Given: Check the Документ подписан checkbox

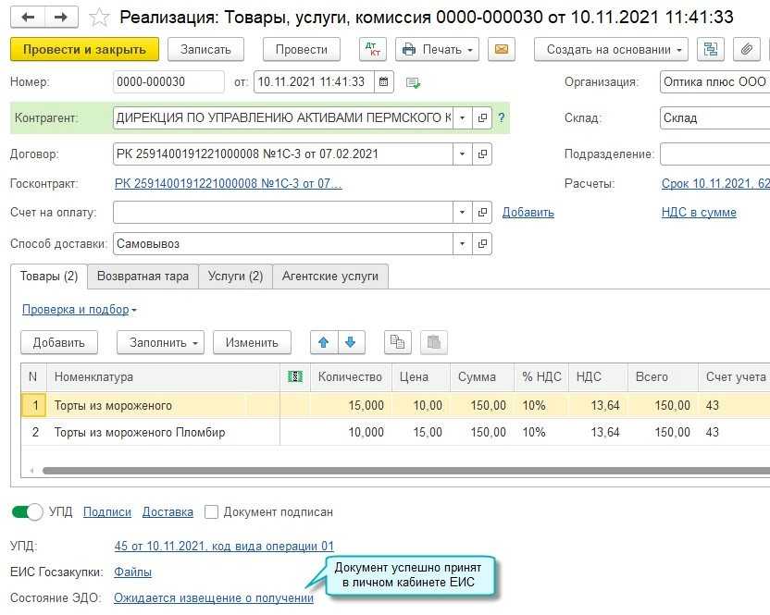Looking at the screenshot, I should 212,511.
